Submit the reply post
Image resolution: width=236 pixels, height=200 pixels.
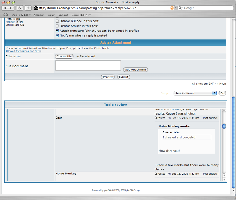coord(124,77)
